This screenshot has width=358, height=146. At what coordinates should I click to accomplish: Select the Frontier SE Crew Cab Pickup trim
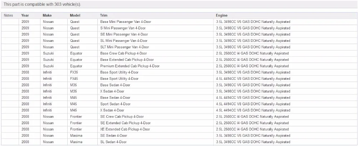coord(122,117)
